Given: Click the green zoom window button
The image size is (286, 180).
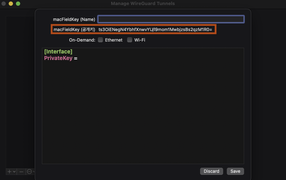Looking at the screenshot, I should pos(18,4).
